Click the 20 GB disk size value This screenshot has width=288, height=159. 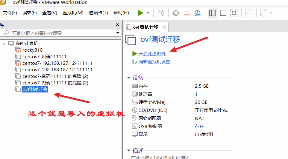pos(201,102)
